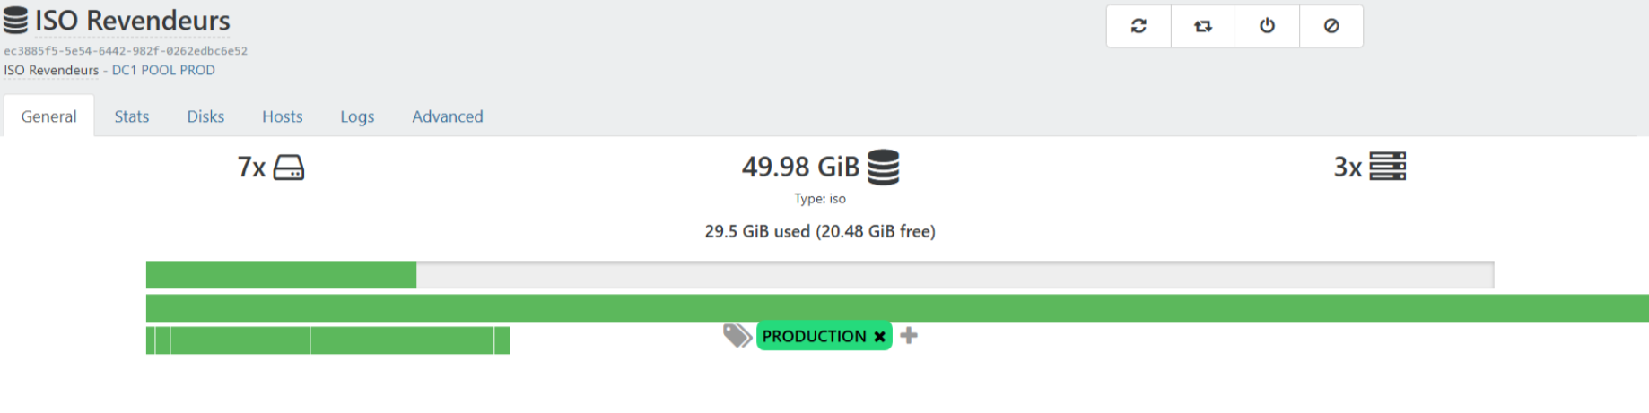Click the power icon to disconnect hosts
This screenshot has width=1649, height=413.
1267,26
